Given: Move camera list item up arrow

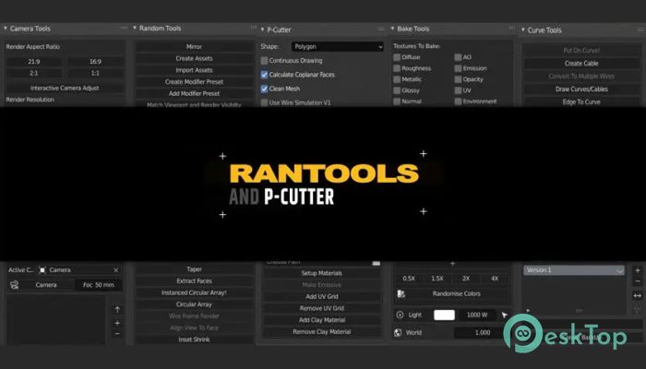Looking at the screenshot, I should (117, 309).
